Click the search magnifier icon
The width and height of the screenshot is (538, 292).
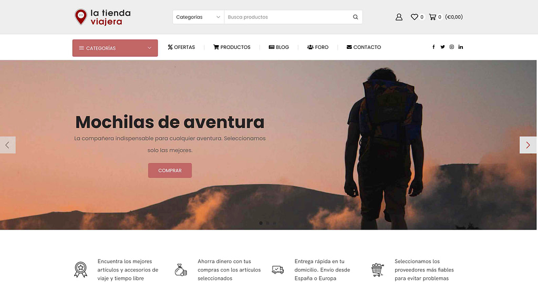[x=356, y=17]
